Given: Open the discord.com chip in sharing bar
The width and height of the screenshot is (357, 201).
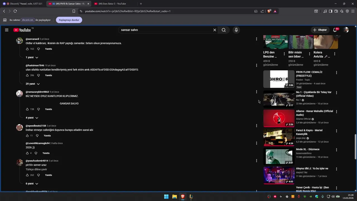Looking at the screenshot, I should point(28,20).
